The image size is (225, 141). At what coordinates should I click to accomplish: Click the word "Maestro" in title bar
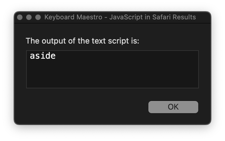point(89,17)
